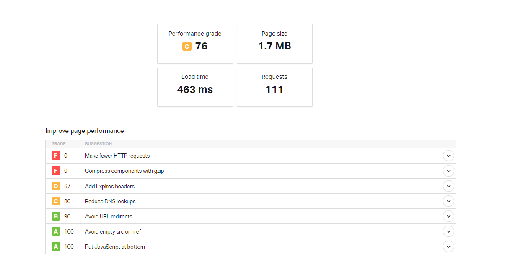The image size is (505, 270).
Task: Expand the Add Expires headers chevron
Action: 448,186
